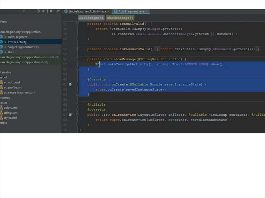Screen dimensions: 265x198
Task: Click the showMessage() breadcrumb
Action: point(120,18)
